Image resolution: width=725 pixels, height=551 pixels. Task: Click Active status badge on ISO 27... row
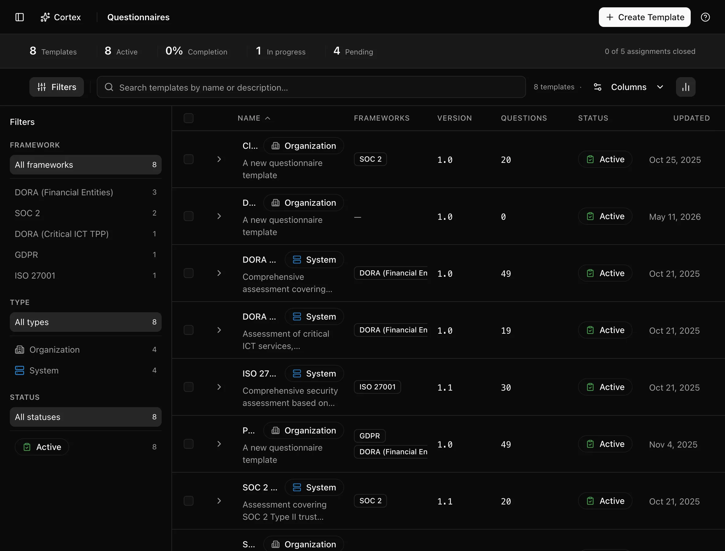tap(605, 387)
